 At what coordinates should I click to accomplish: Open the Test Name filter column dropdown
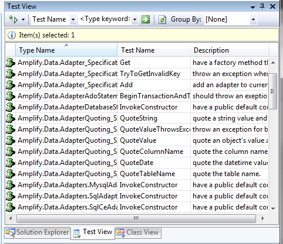(73, 19)
